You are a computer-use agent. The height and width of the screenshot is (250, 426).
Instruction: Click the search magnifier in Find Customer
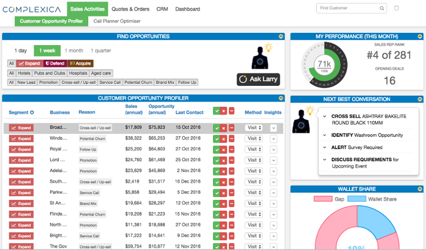382,8
